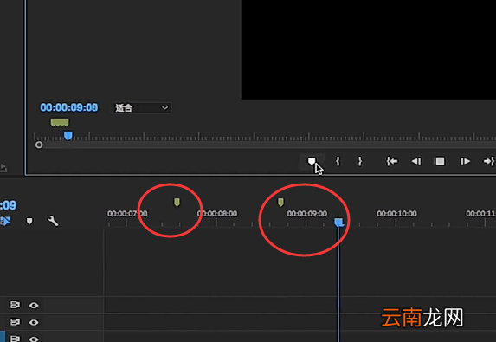Toggle sync lock on the middle visible track
The image size is (496, 342).
click(x=15, y=322)
